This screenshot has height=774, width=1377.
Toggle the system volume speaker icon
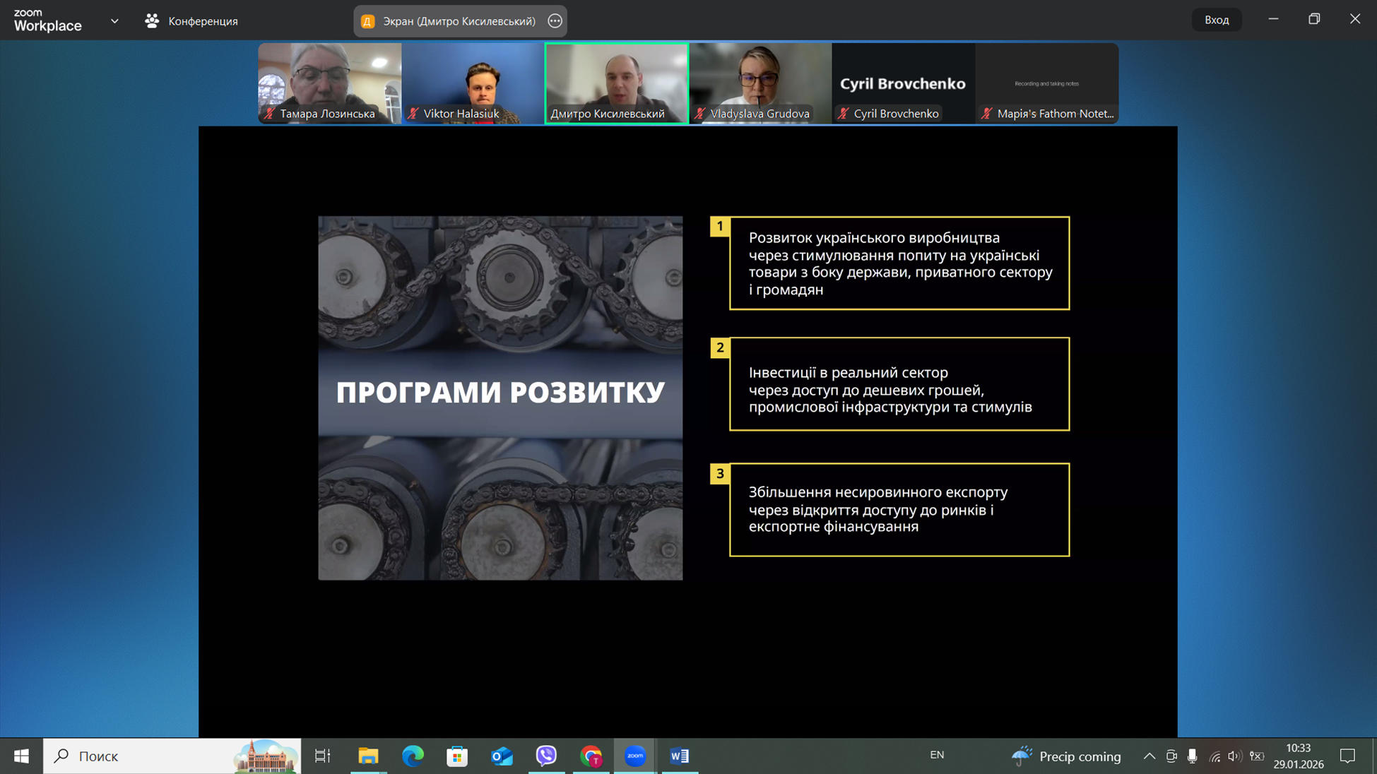(1234, 756)
